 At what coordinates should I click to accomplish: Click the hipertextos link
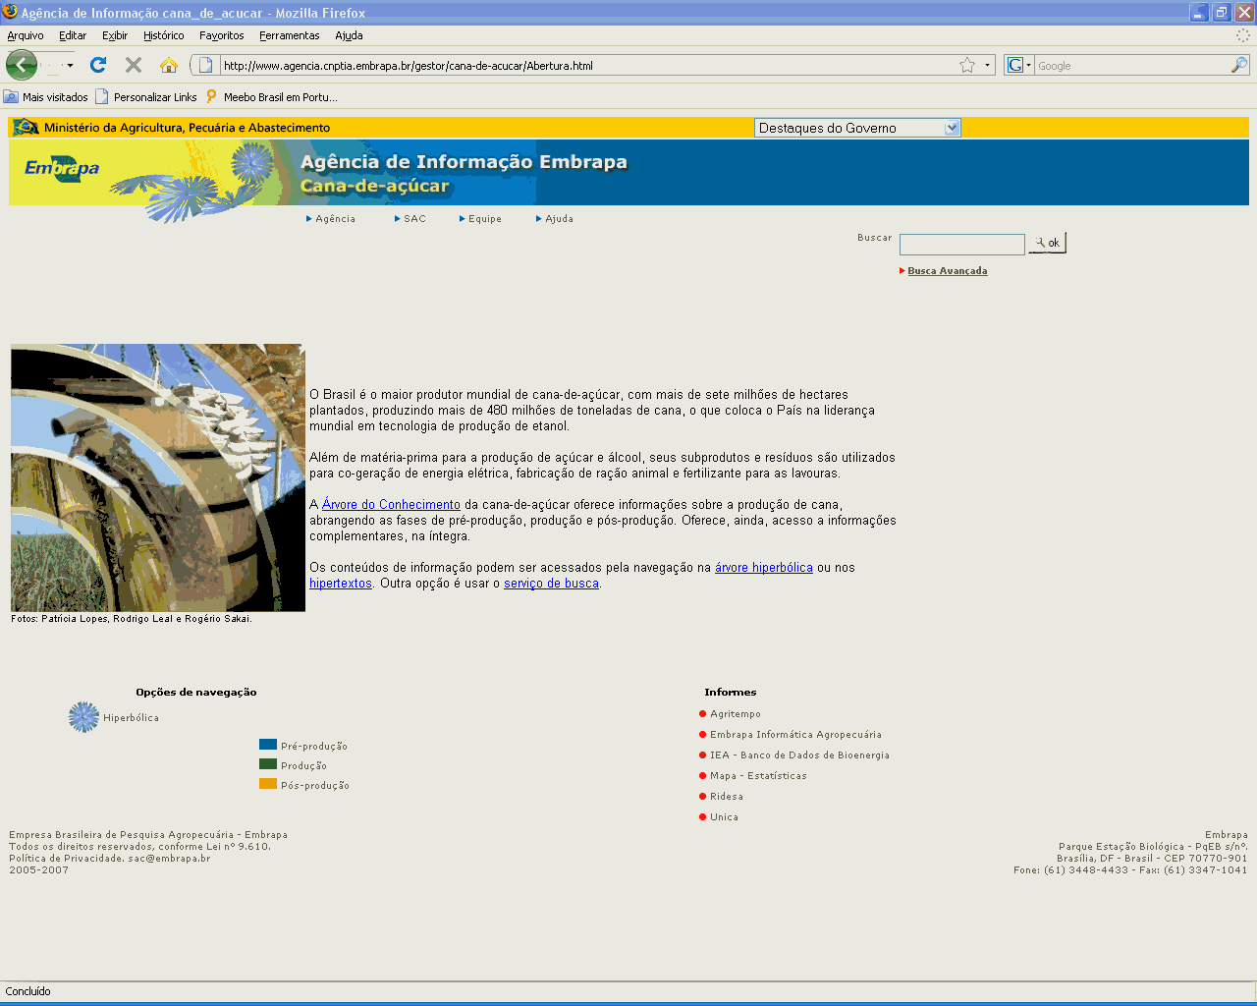[x=341, y=584]
